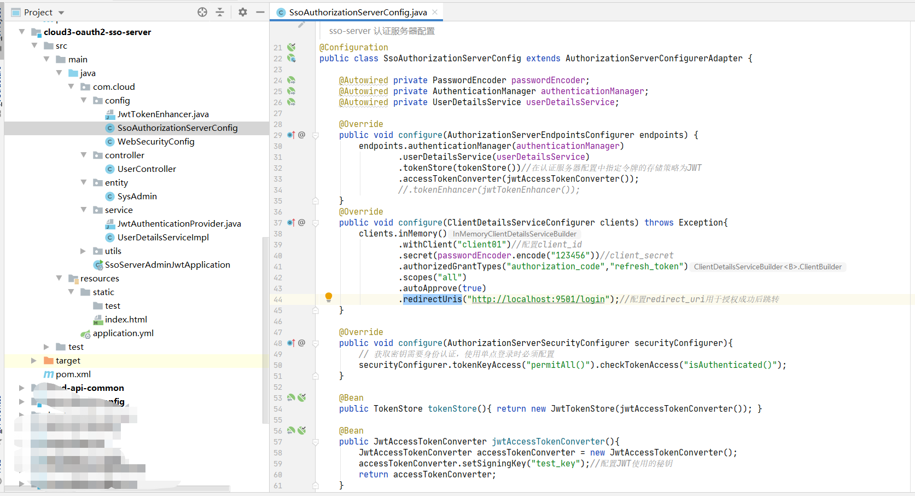Viewport: 915px width, 496px height.
Task: Collapse the java folder
Action: [59, 73]
